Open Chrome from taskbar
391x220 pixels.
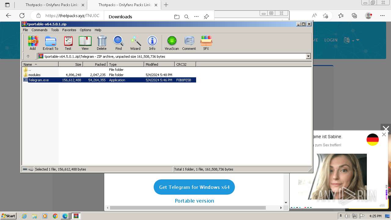55,216
